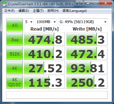Screen dimensions: 114x104
Task: Maximize the CrystalDiskMark window
Action: click(x=95, y=3)
